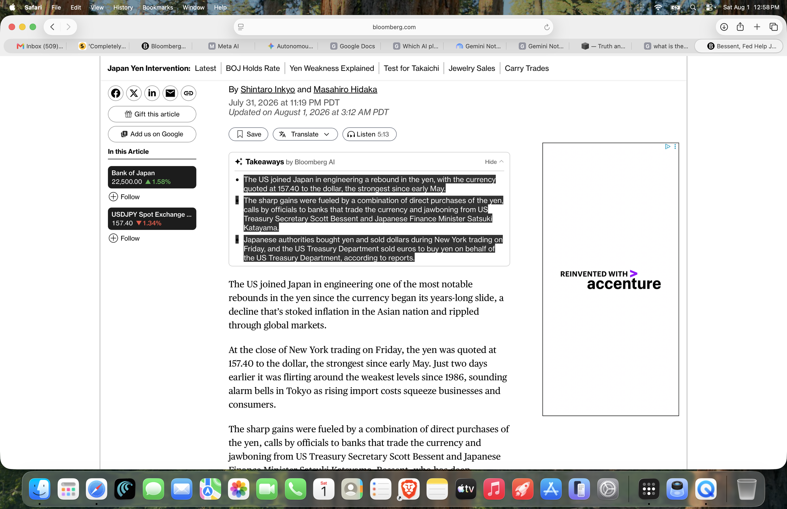The width and height of the screenshot is (787, 509).
Task: Open Masahiro Hidaka author link
Action: click(345, 89)
